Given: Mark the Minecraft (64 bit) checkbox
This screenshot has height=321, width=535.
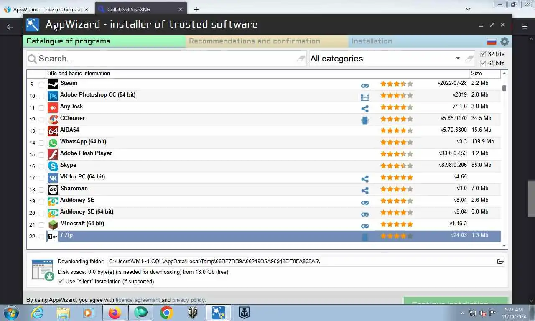Looking at the screenshot, I should [x=41, y=225].
